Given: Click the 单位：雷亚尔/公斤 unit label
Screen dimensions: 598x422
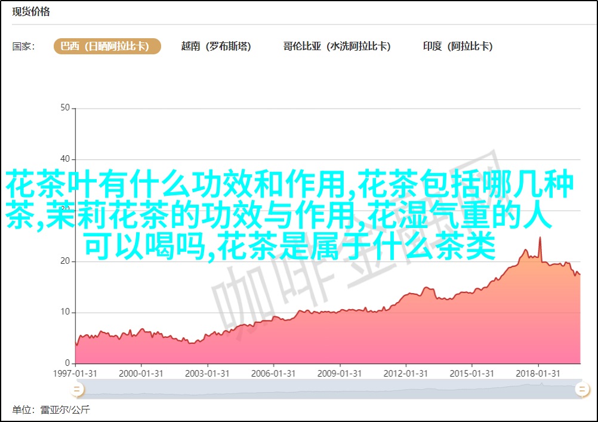Looking at the screenshot, I should click(51, 410).
